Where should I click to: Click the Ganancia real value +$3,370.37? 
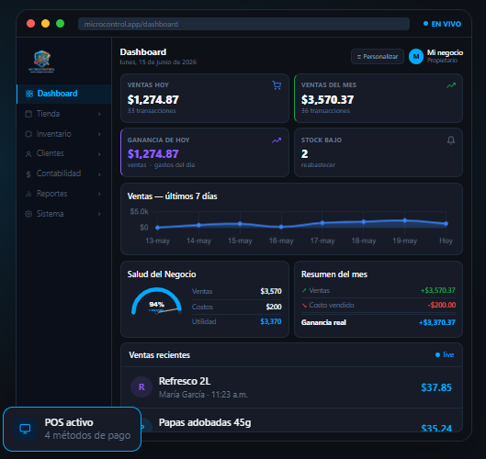point(437,322)
